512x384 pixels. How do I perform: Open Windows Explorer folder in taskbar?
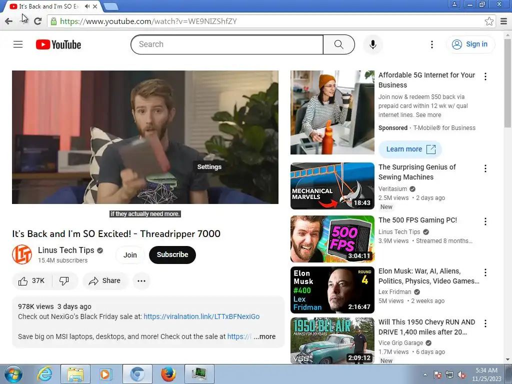point(75,374)
